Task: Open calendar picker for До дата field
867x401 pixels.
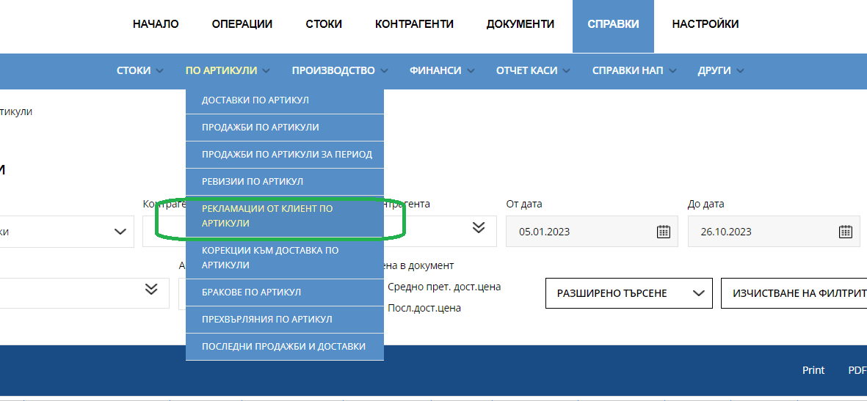Action: tap(846, 232)
